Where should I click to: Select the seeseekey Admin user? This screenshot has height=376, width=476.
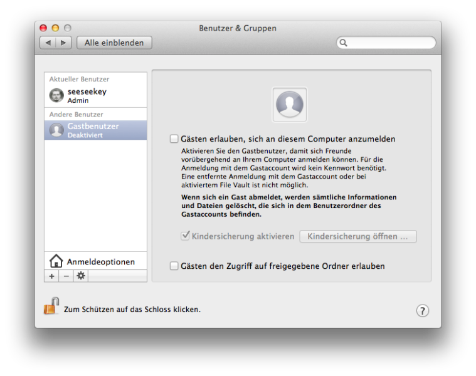tap(95, 95)
